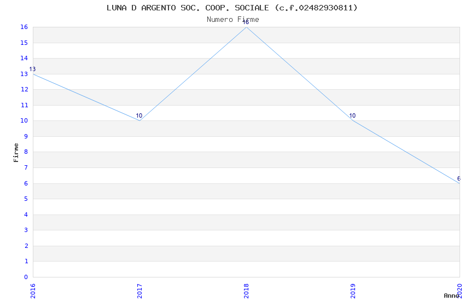Image resolution: width=465 pixels, height=301 pixels.
Task: Click the y-axis tick label 0
Action: tap(26, 277)
